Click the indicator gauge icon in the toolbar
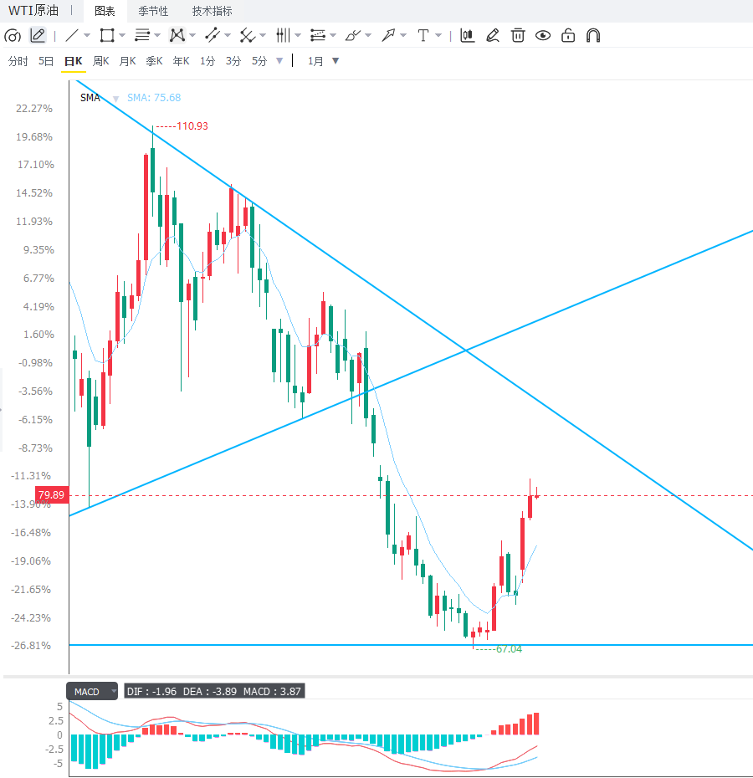 click(x=13, y=36)
